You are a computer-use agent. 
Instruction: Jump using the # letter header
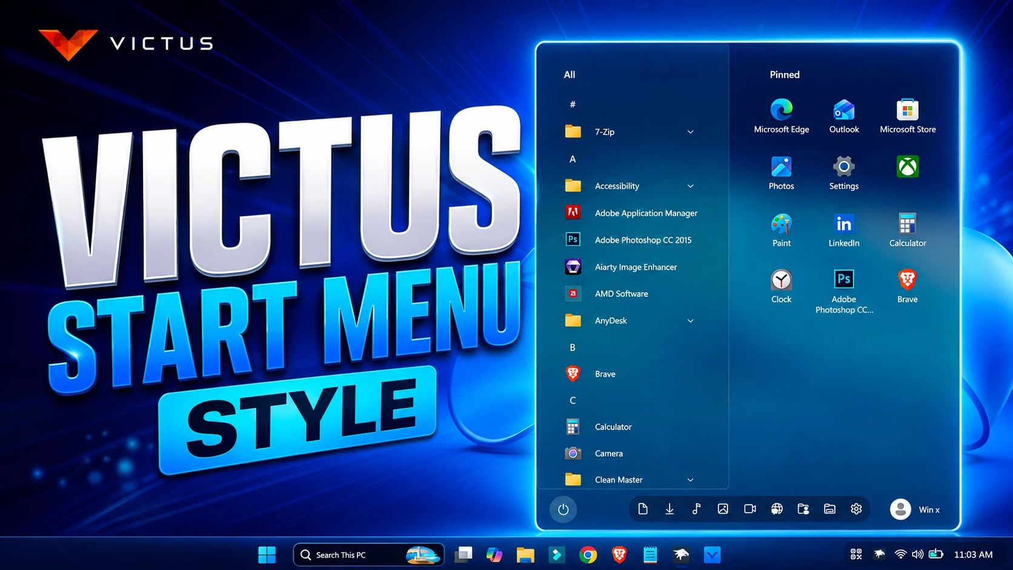(573, 104)
